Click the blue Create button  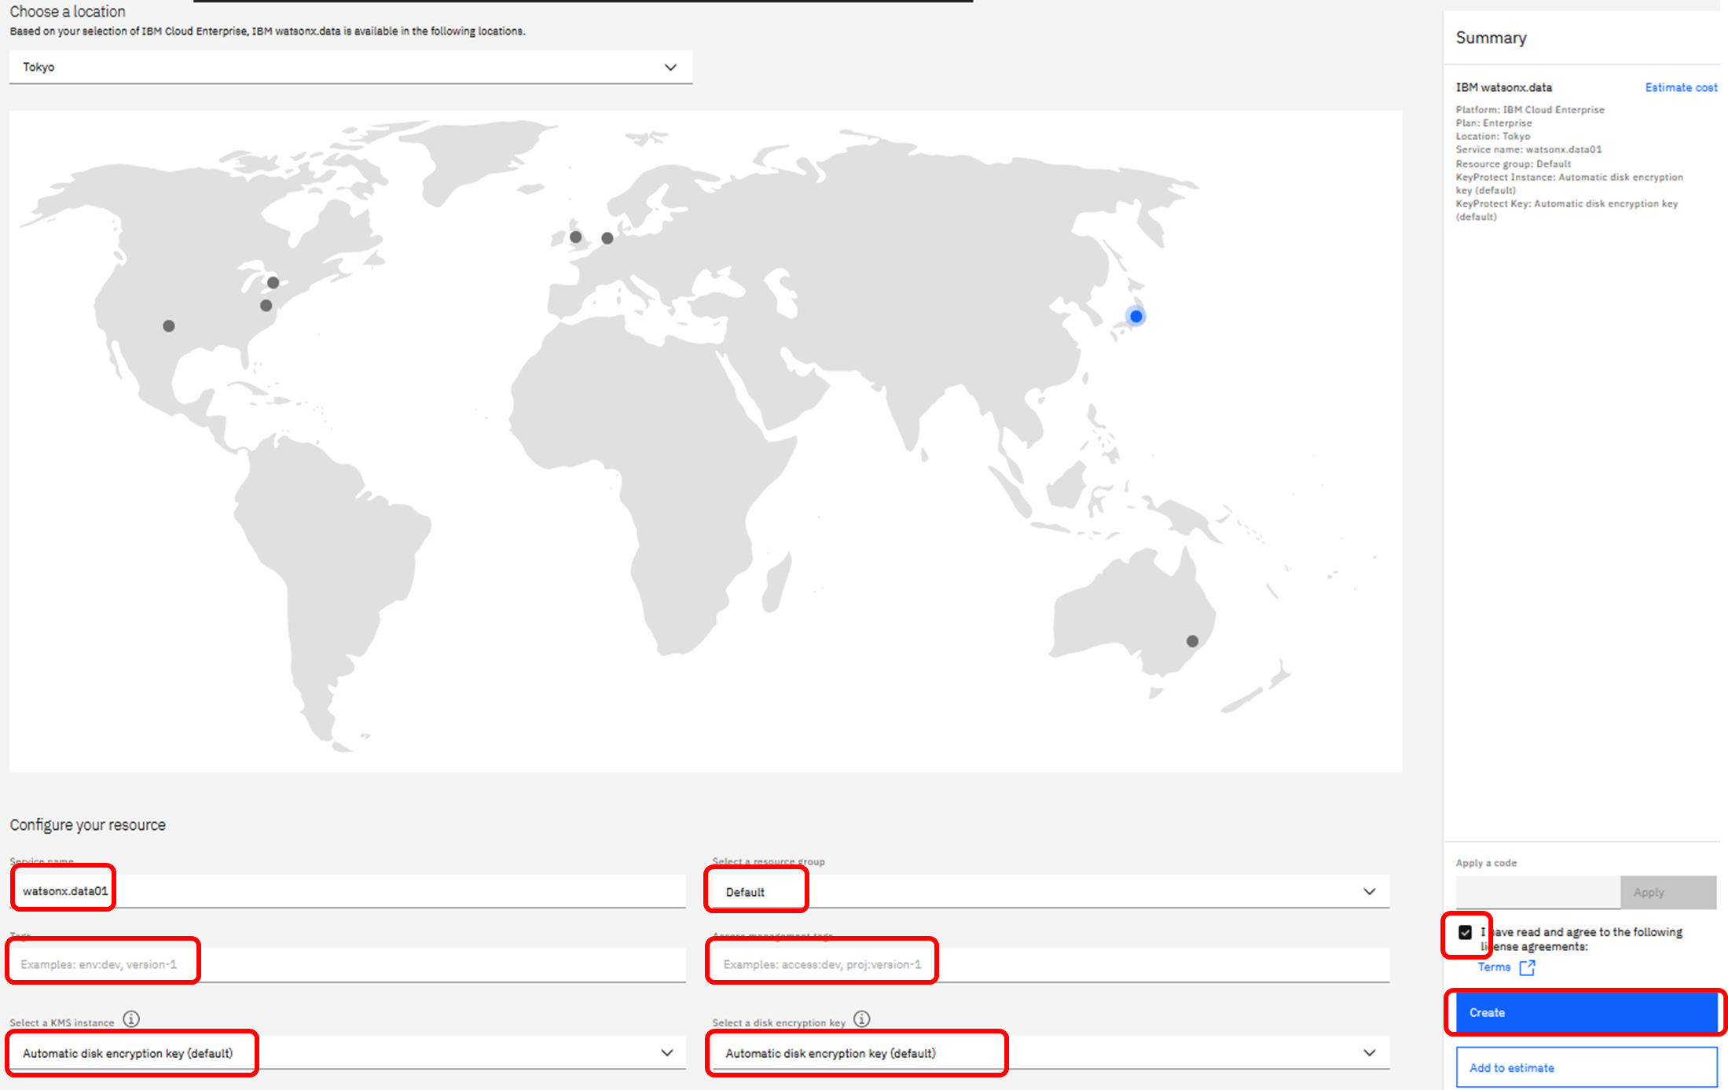[1586, 1012]
